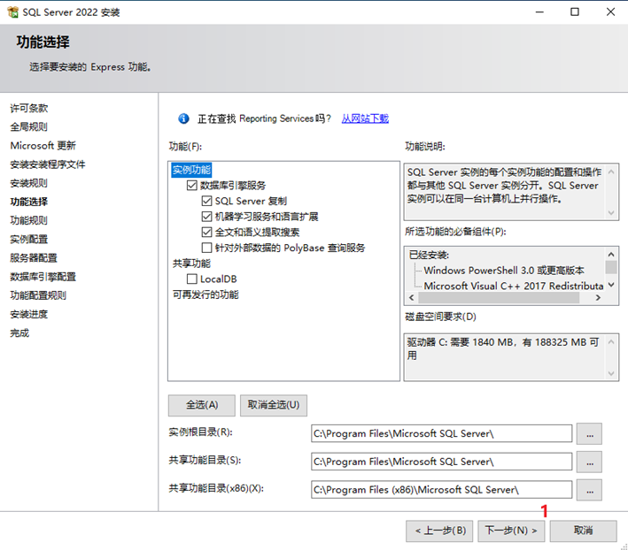Click the 功能选择 step in sidebar
628x550 pixels.
[29, 202]
